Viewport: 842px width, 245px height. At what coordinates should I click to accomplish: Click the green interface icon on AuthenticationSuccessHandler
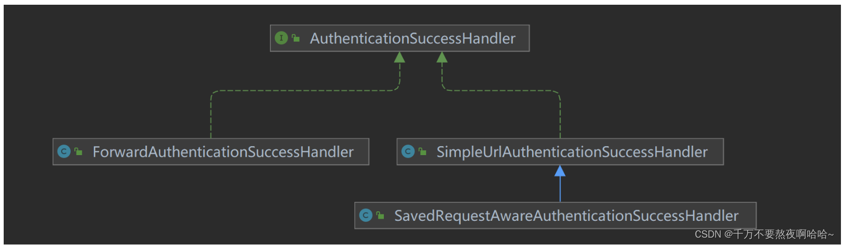pos(281,38)
